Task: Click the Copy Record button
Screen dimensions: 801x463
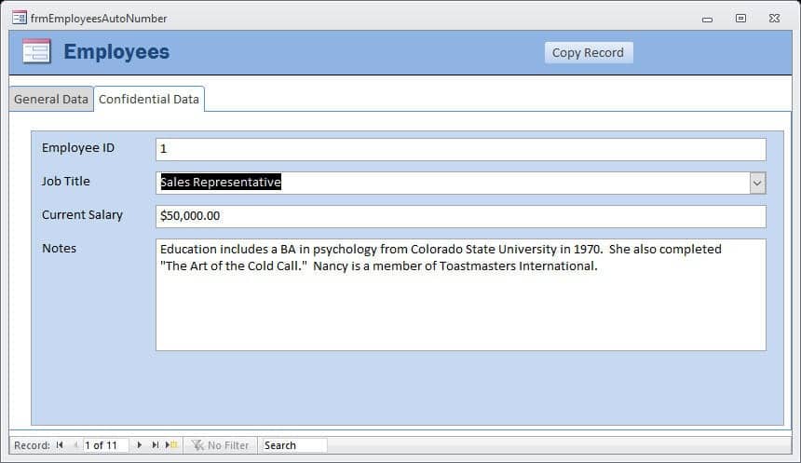Action: pyautogui.click(x=589, y=53)
